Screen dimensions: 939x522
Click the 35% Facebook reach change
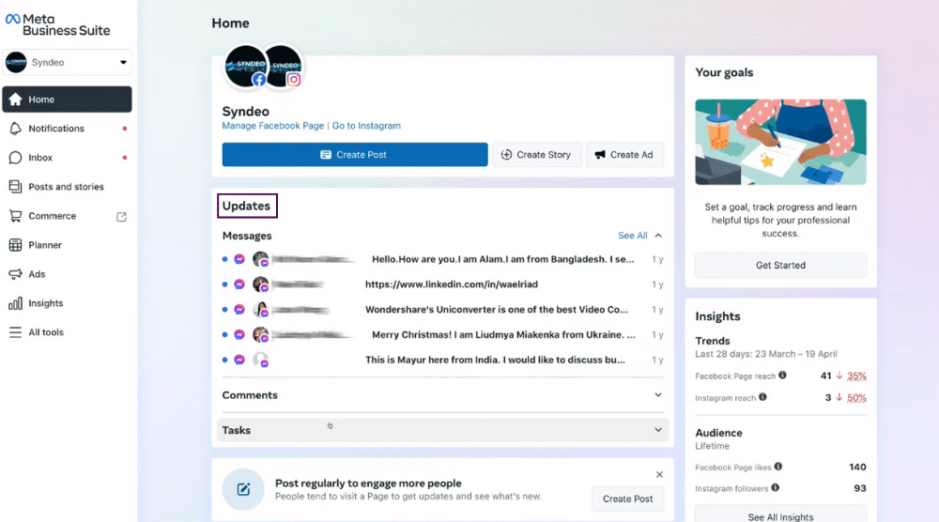tap(856, 376)
